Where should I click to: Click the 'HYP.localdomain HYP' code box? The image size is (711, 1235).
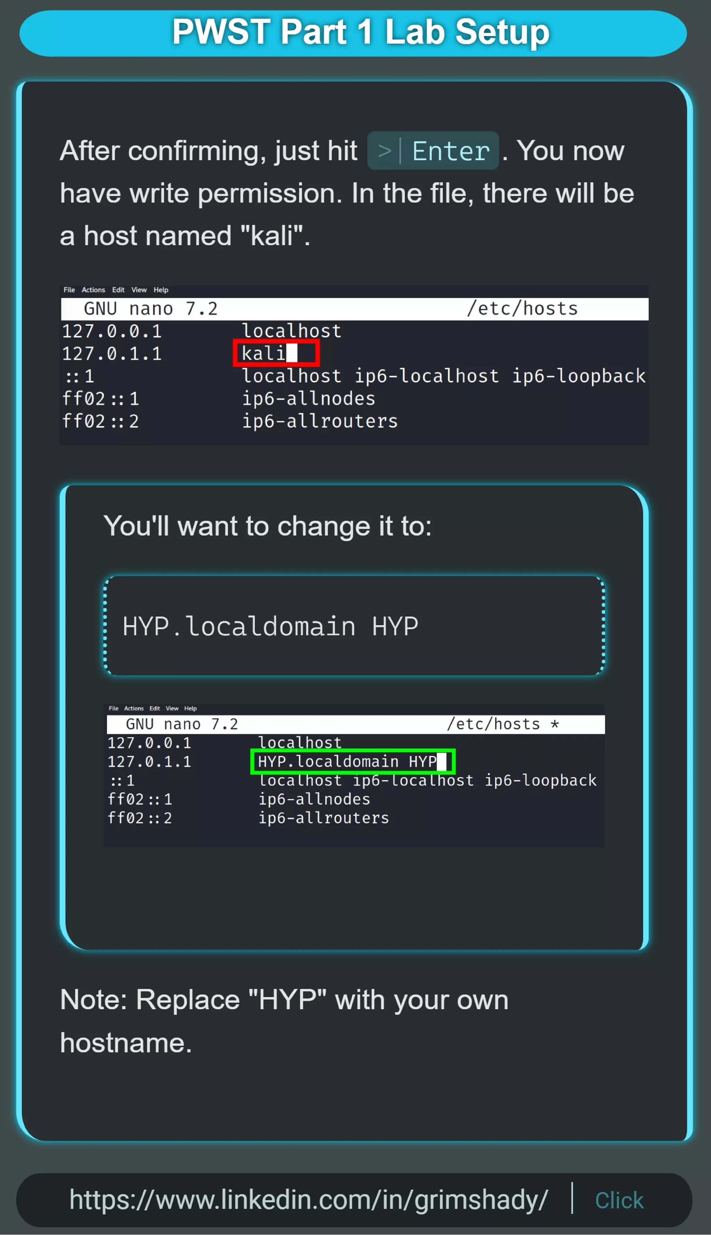(x=354, y=626)
